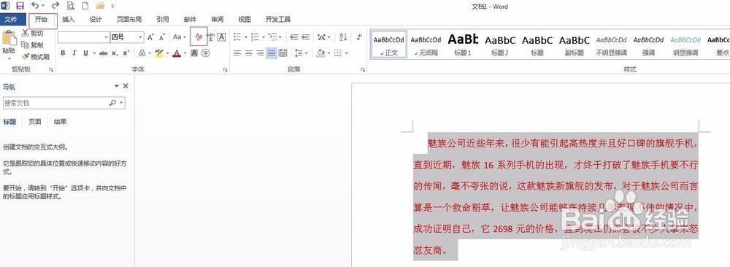
Task: Click into the 搜索文档 search field
Action: point(55,103)
